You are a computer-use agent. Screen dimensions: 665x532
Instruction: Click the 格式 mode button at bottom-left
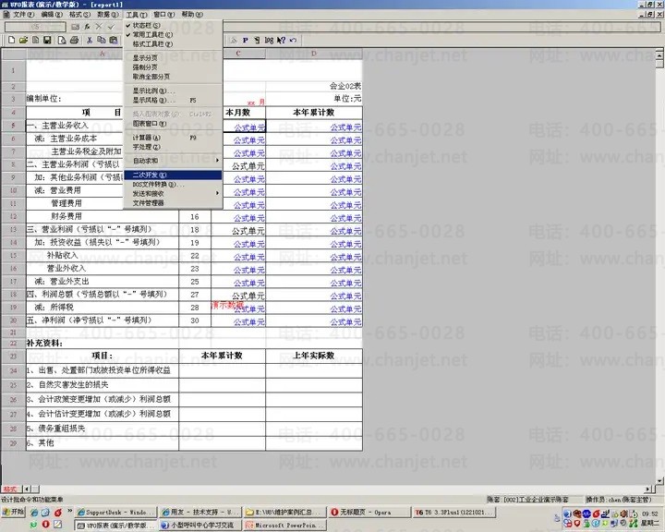tap(10, 489)
